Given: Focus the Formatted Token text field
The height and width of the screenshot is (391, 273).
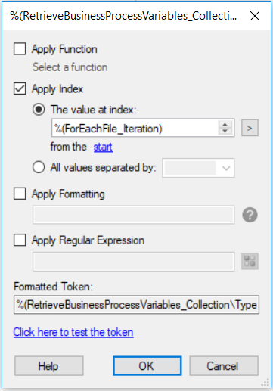Looking at the screenshot, I should coord(136,305).
